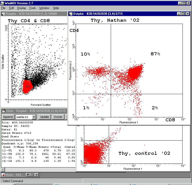Image resolution: width=192 pixels, height=185 pixels.
Task: Click the Append button in Stats
Action: click(8, 117)
